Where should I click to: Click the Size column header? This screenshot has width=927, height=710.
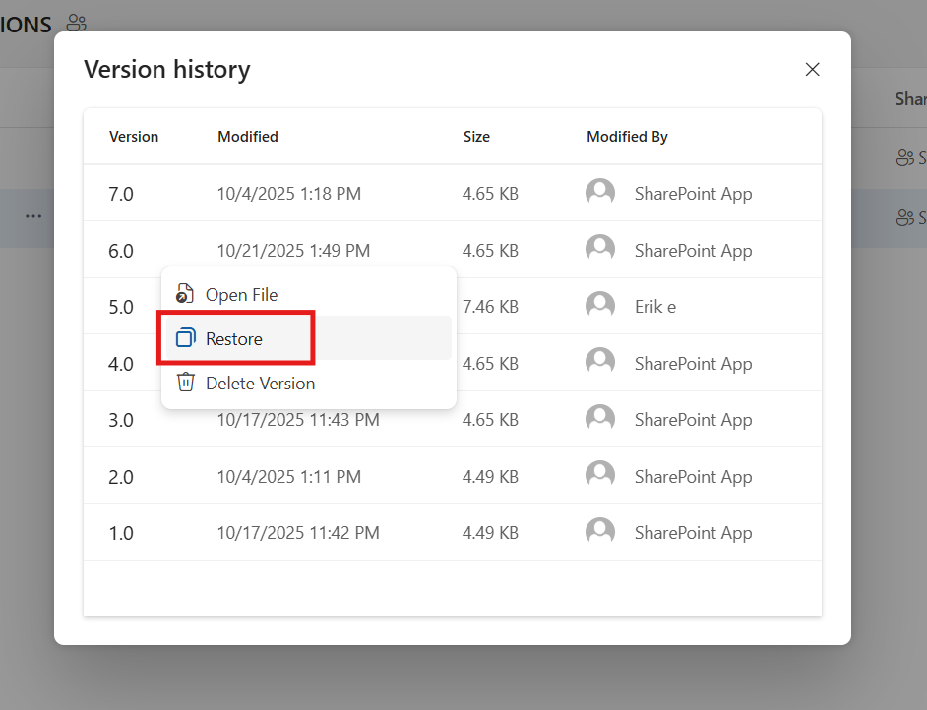point(476,137)
